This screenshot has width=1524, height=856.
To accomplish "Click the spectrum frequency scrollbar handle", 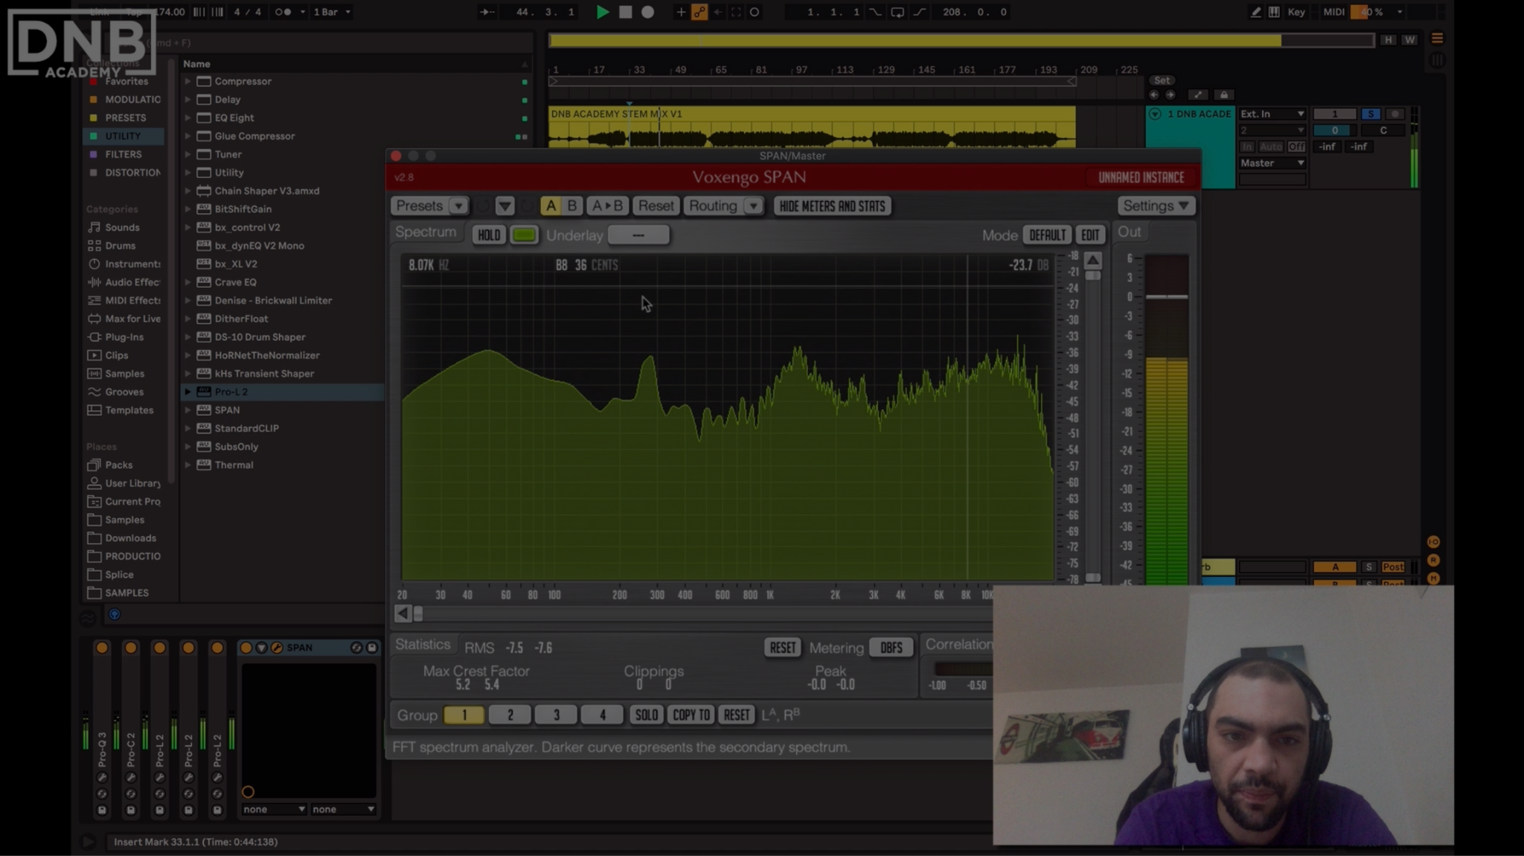I will click(418, 613).
